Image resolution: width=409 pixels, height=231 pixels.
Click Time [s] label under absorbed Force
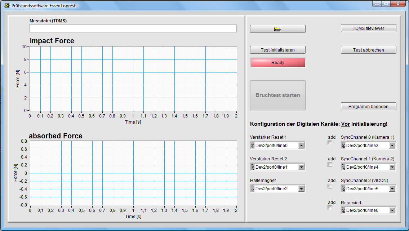point(133,216)
